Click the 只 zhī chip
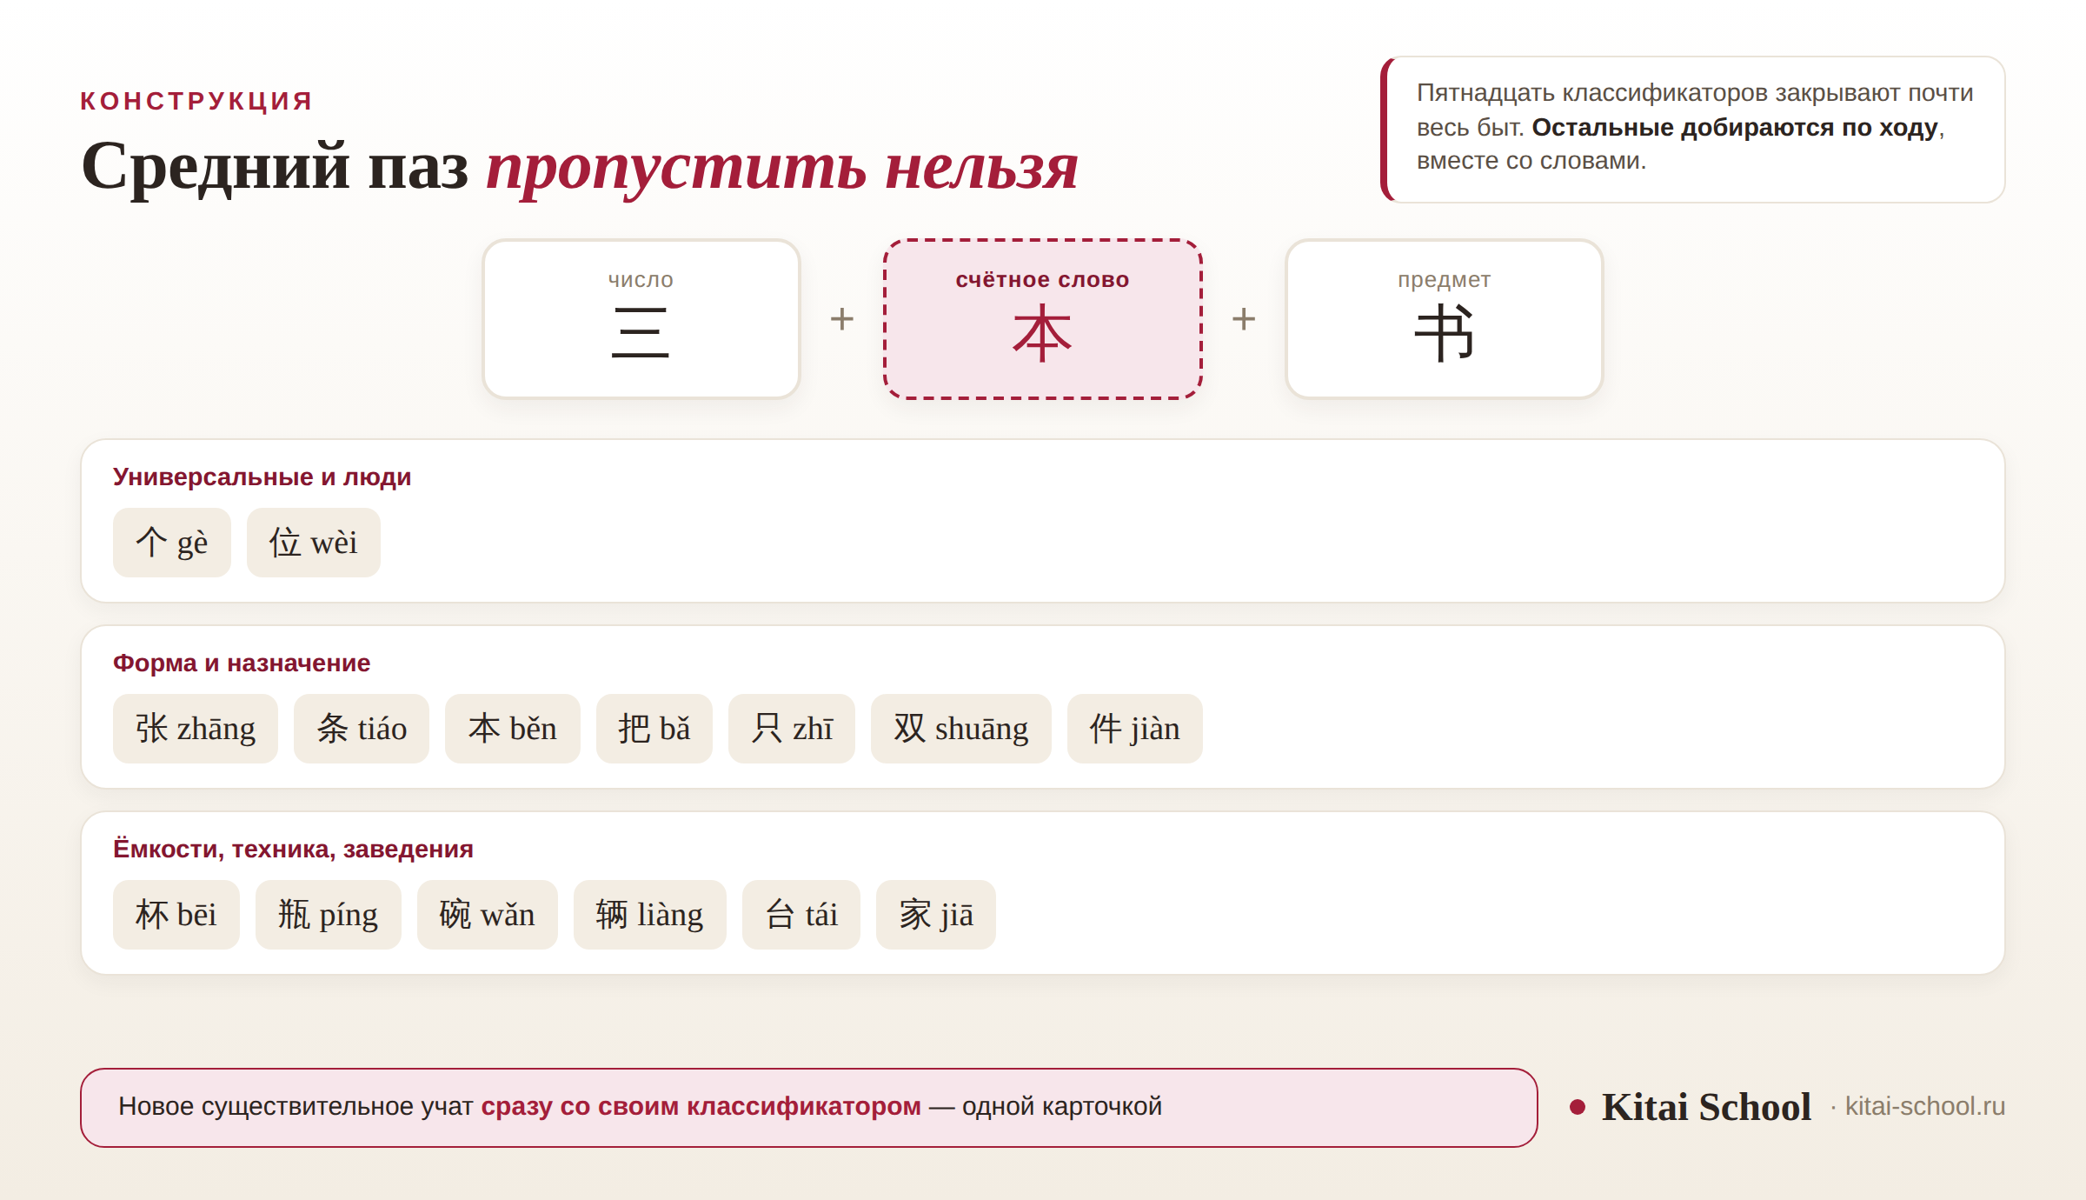The width and height of the screenshot is (2086, 1200). point(791,729)
